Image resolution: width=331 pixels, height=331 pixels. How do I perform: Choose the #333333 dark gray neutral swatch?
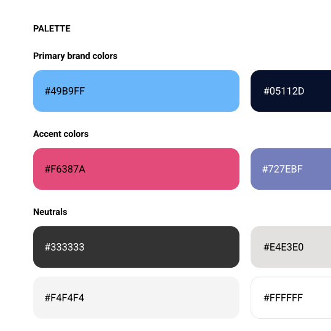(136, 247)
